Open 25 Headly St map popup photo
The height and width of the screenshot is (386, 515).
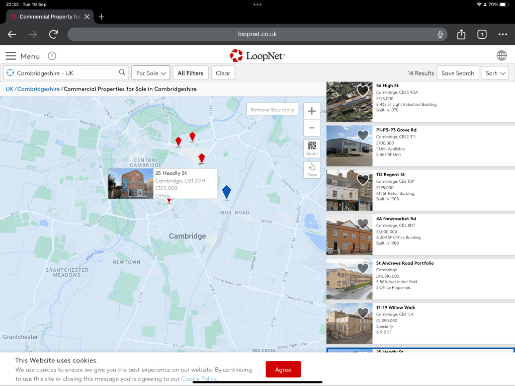pos(131,184)
